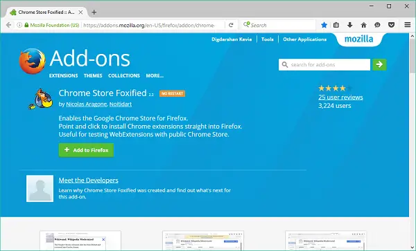
Task: Click the scrollbar up arrow
Action: coord(413,36)
